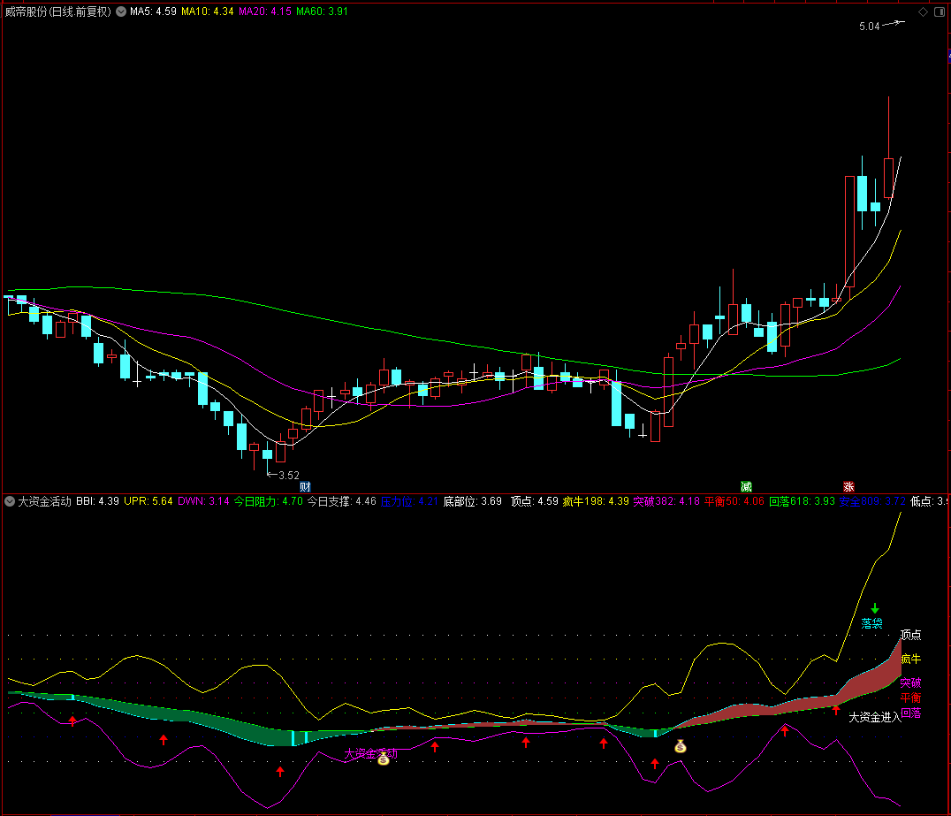Image resolution: width=951 pixels, height=816 pixels.
Task: Click the 回落618: 3.93 value
Action: (802, 501)
